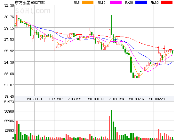The width and height of the screenshot is (192, 140).
Task: Click the 20180207 date label
Action: point(137,99)
